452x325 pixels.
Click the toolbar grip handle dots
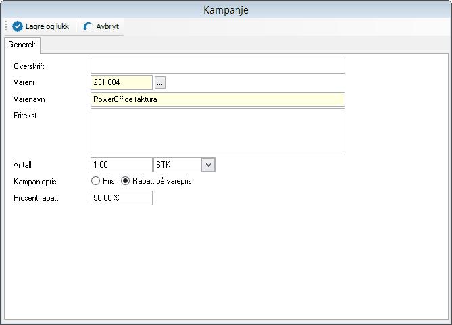tap(6, 26)
